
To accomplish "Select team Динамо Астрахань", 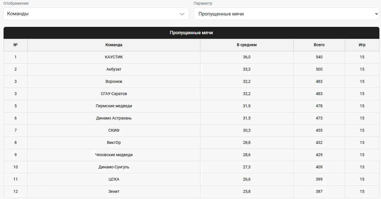I will click(x=114, y=118).
